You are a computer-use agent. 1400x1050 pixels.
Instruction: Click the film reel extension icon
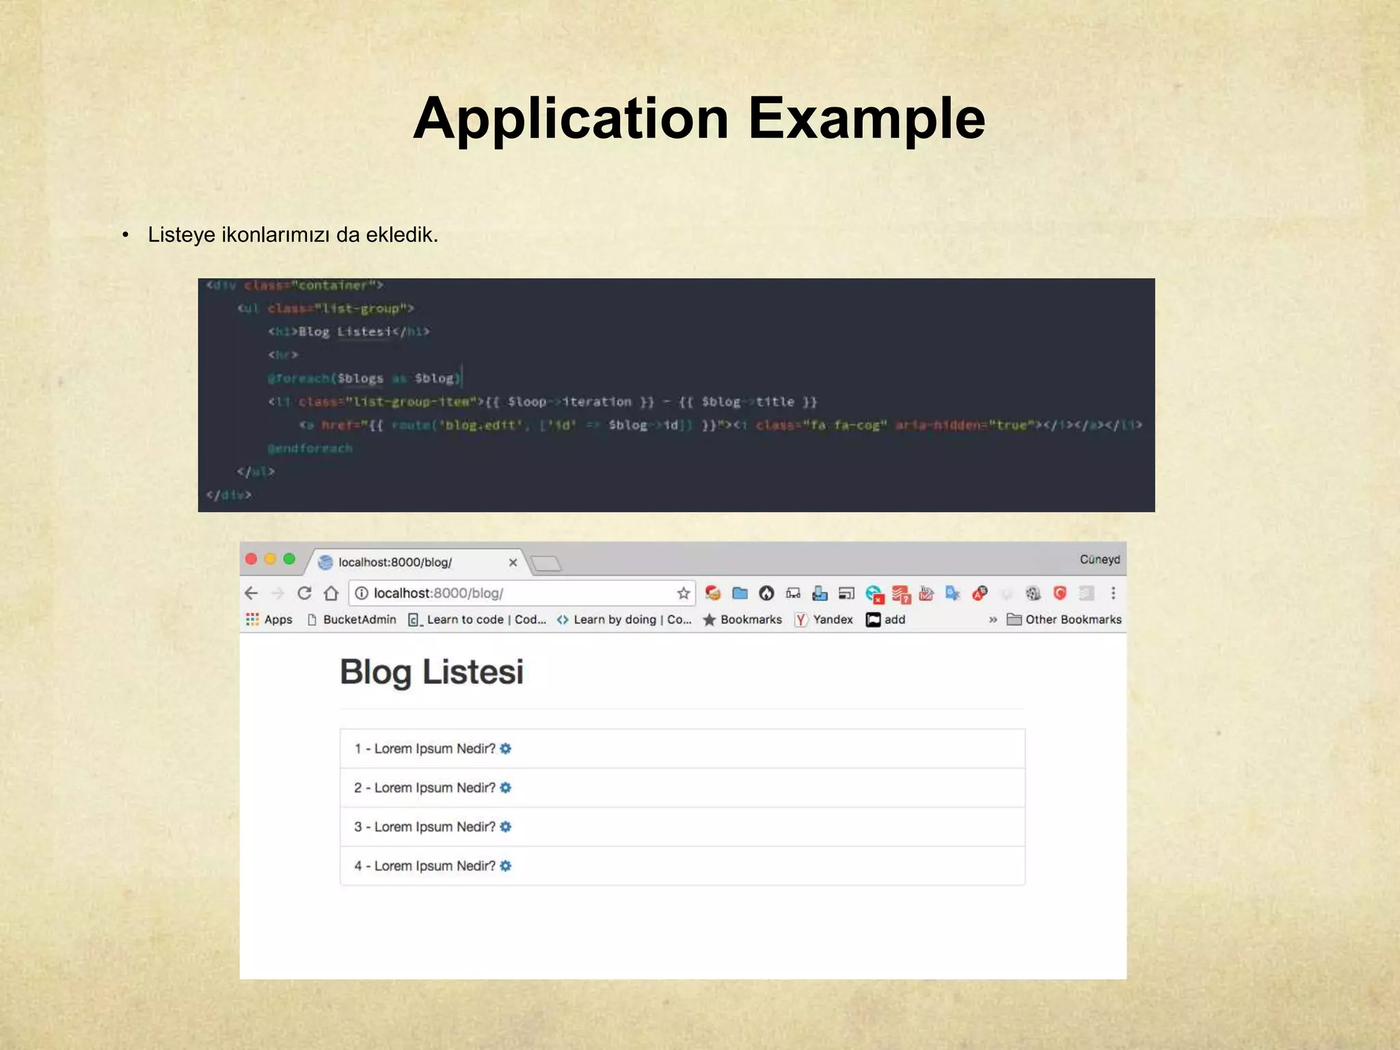[1033, 593]
